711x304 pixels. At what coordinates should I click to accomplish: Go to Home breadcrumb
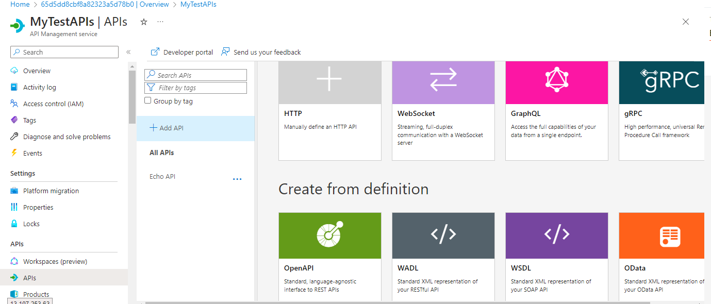pyautogui.click(x=20, y=4)
